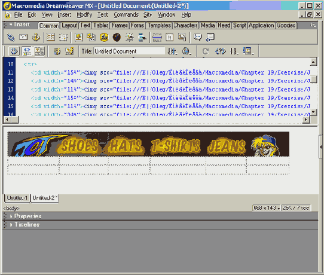
Task: Open the Window menu
Action: 167,15
